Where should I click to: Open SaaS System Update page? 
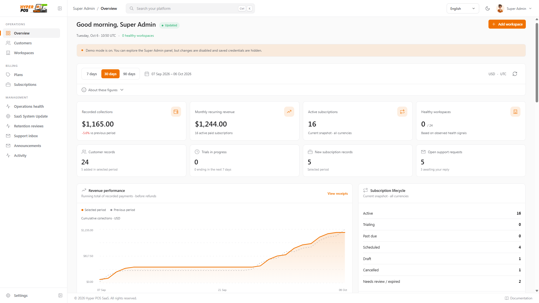pyautogui.click(x=31, y=116)
